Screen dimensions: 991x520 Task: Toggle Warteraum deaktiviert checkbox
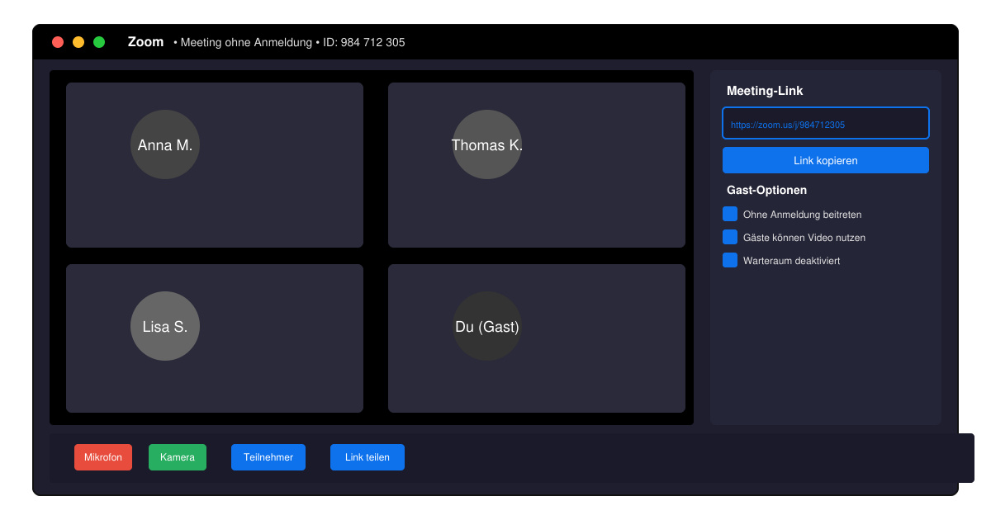730,260
